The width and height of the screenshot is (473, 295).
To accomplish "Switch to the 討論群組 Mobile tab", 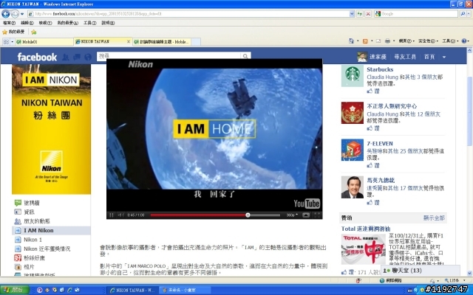I will [162, 42].
